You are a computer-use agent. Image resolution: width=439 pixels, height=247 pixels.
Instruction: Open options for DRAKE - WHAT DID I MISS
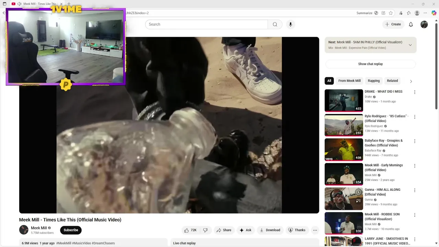tap(415, 92)
